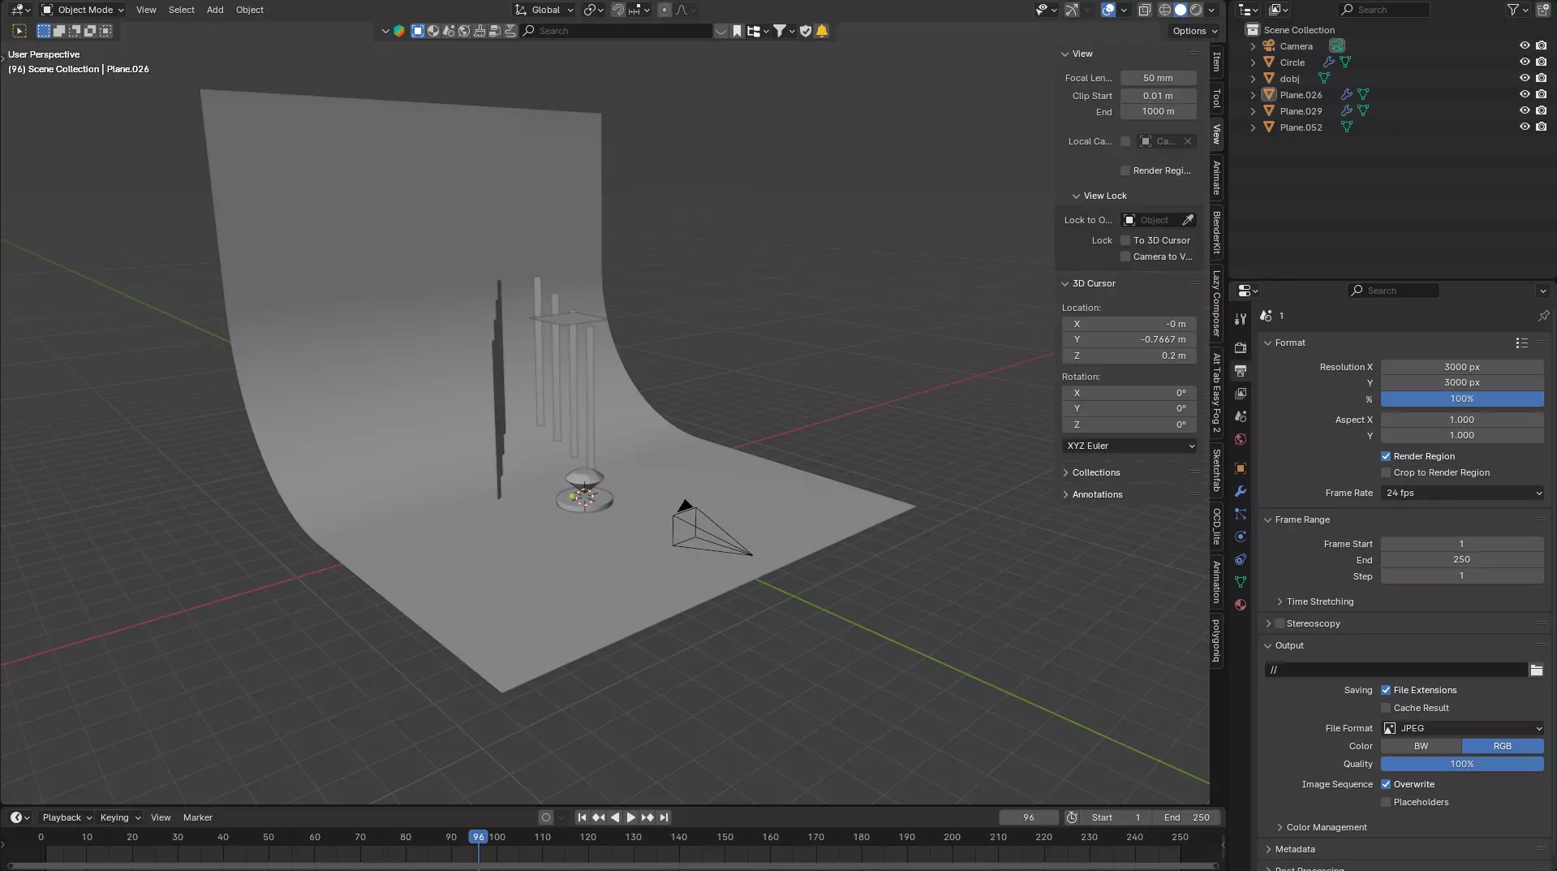Expand the Annotations panel
1557x871 pixels.
[1097, 494]
